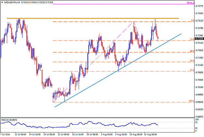Click the 0.72795 price axis value

[199, 28]
